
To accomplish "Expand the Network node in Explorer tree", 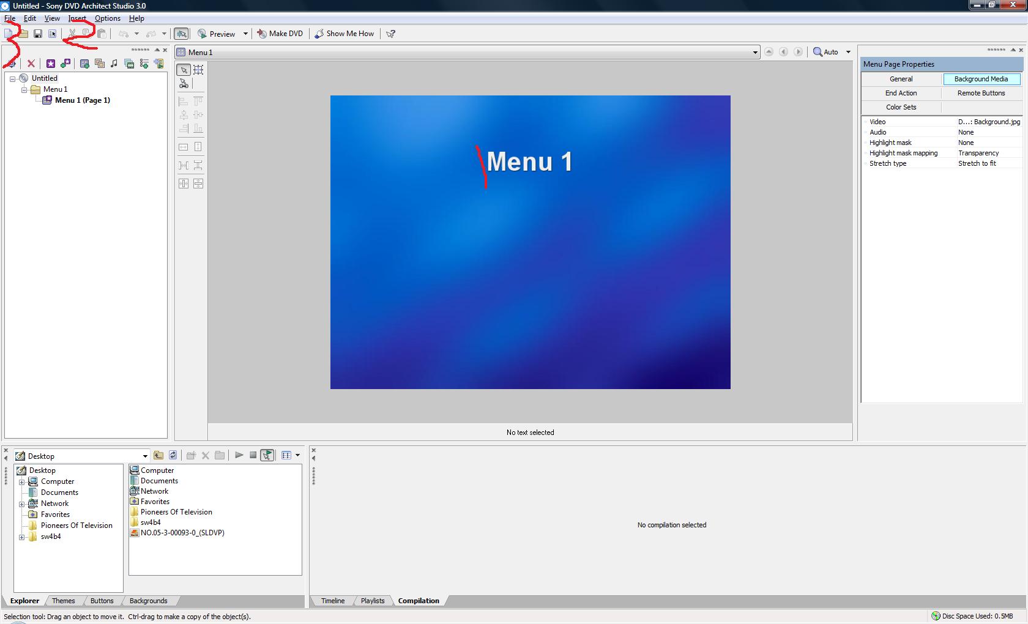I will coord(22,504).
